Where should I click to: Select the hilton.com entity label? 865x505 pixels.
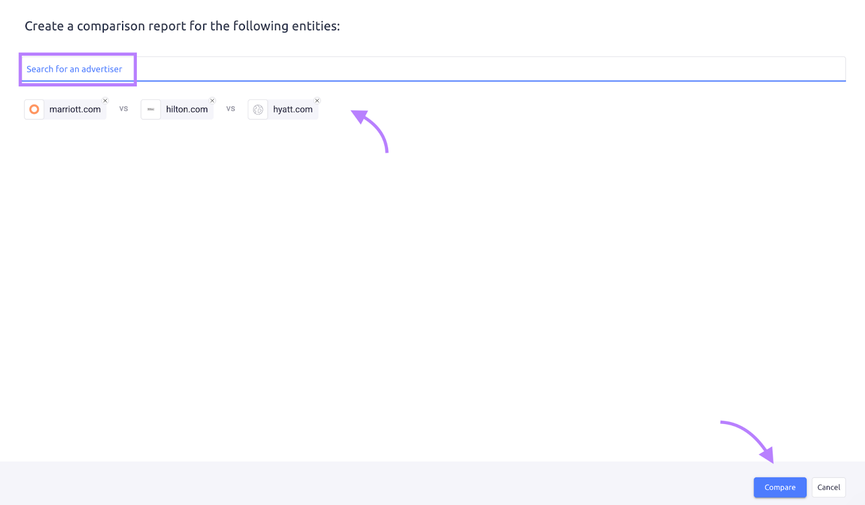187,109
